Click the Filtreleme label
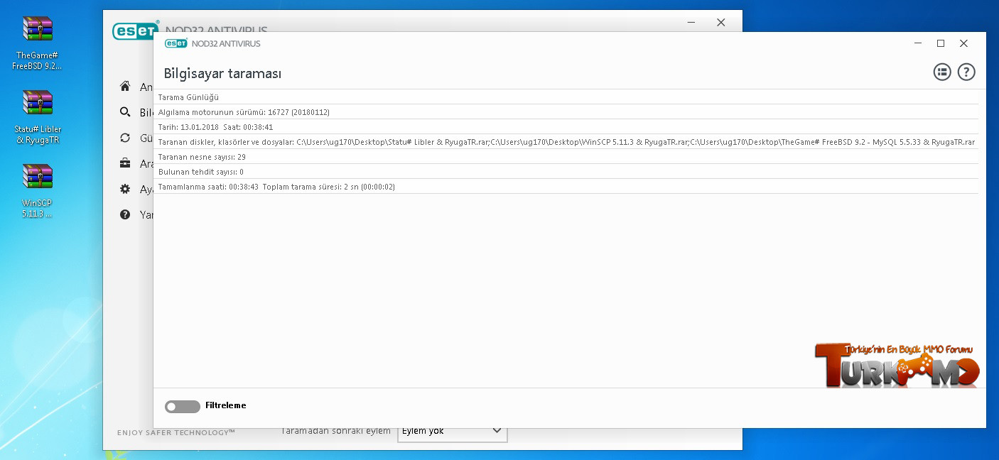Image resolution: width=999 pixels, height=460 pixels. 226,406
